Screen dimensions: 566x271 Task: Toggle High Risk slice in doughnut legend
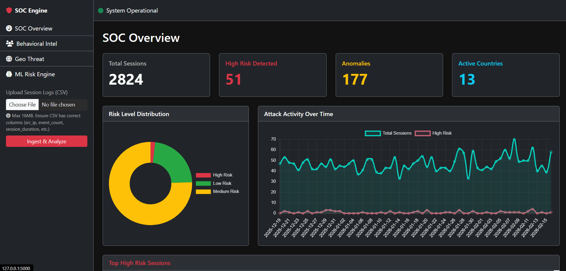pos(214,175)
